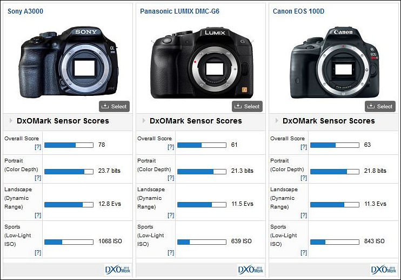Open Landscape Dynamic Range help for Panasonic
The image size is (401, 280).
[171, 215]
